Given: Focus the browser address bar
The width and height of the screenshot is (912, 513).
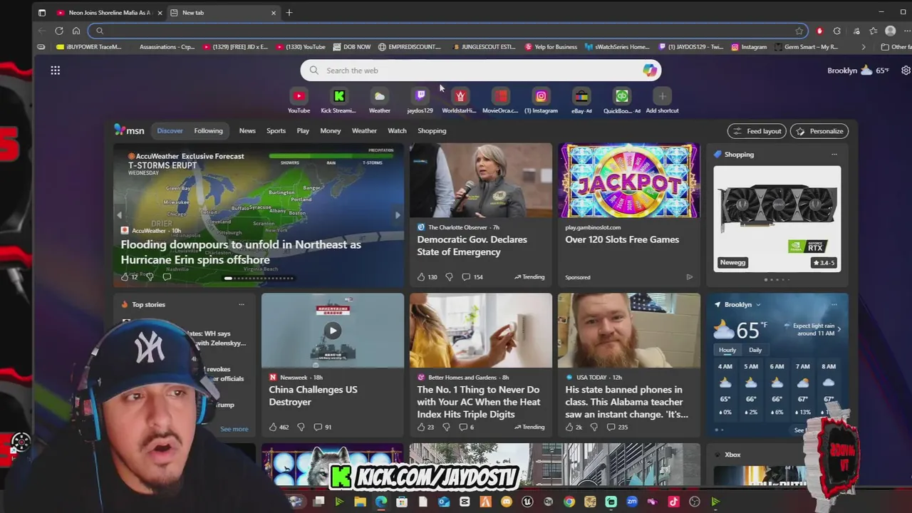Looking at the screenshot, I should (x=447, y=31).
